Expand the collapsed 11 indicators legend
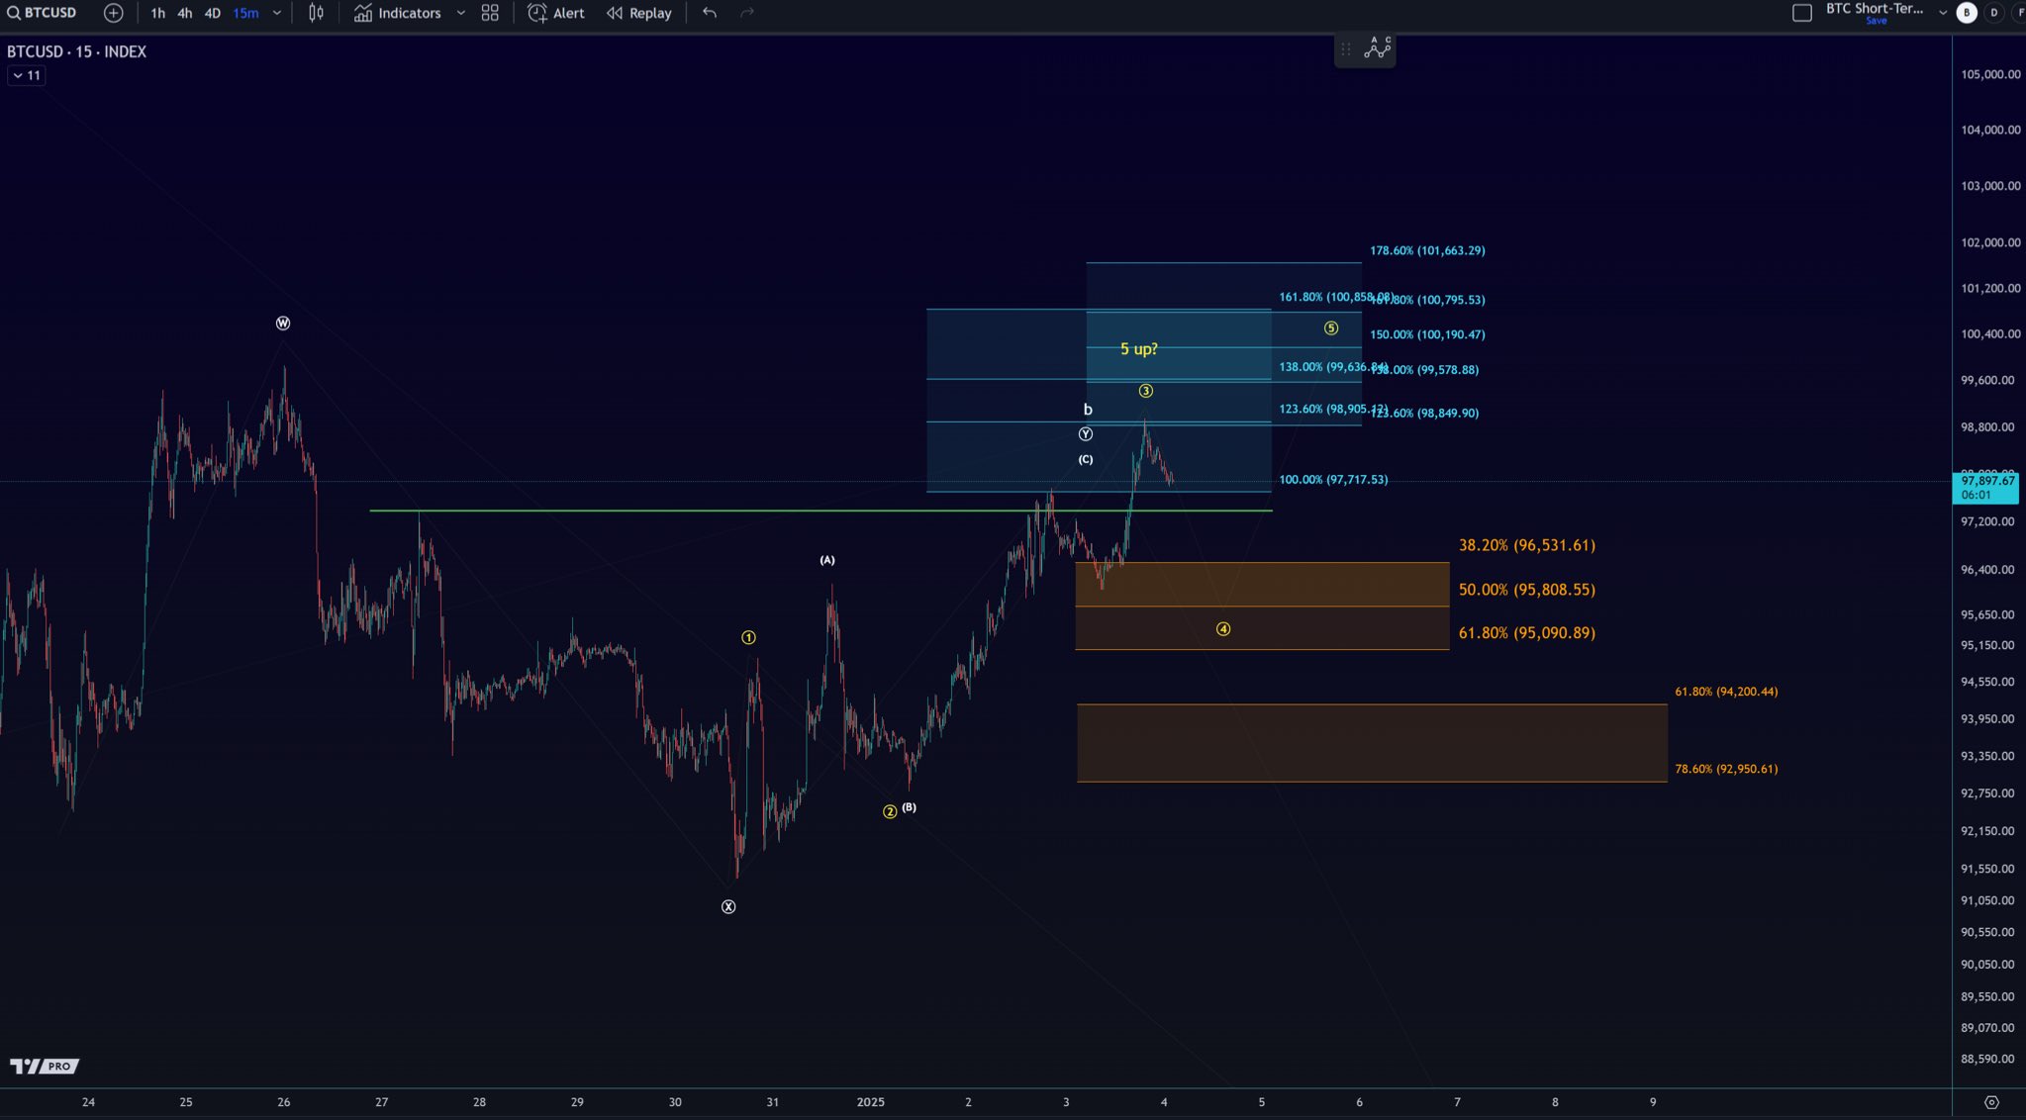This screenshot has width=2026, height=1120. coord(27,75)
